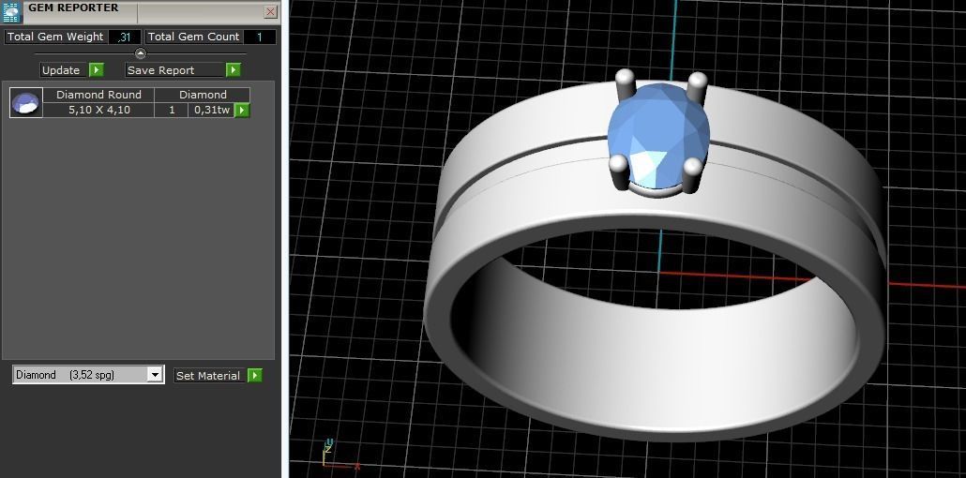
Task: Select the diamond gem thumbnail
Action: pos(26,103)
